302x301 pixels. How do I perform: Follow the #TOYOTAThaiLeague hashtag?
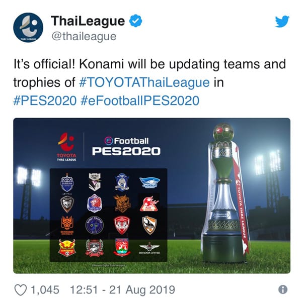click(x=144, y=82)
